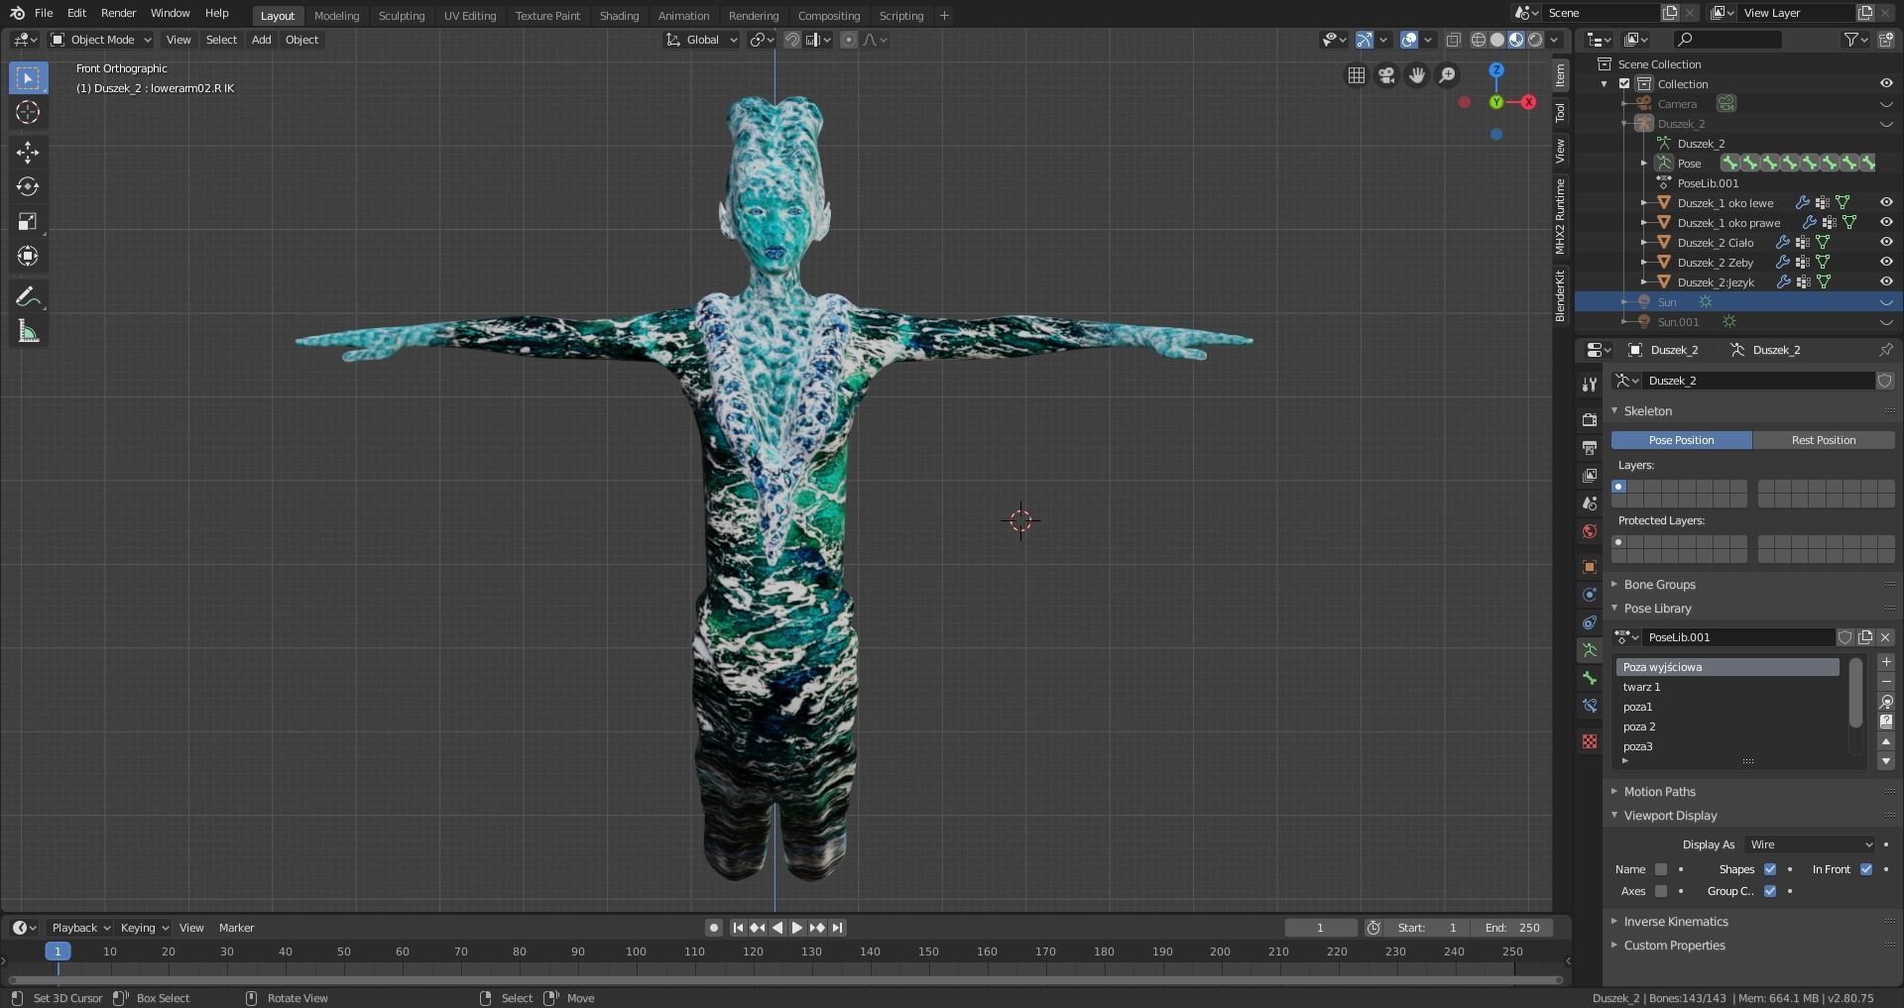The width and height of the screenshot is (1904, 1008).
Task: Jump to timeline end frame
Action: 837,928
